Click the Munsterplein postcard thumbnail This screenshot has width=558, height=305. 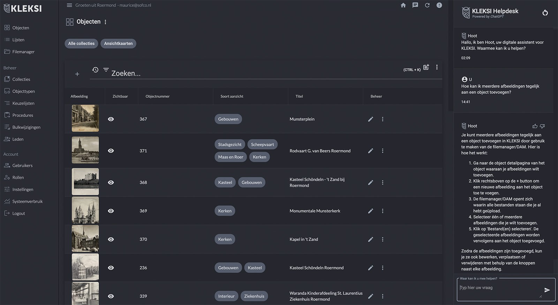85,118
